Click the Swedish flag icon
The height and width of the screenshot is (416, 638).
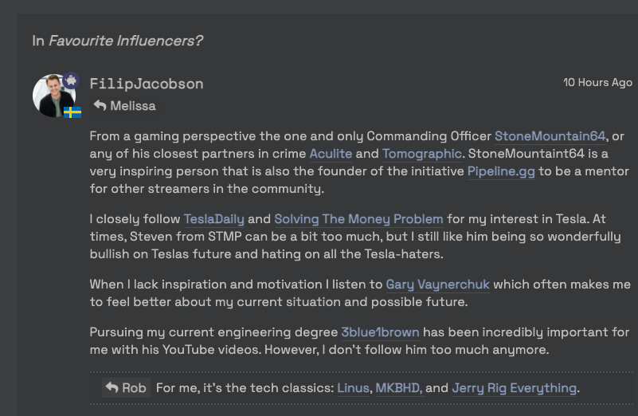tap(72, 112)
